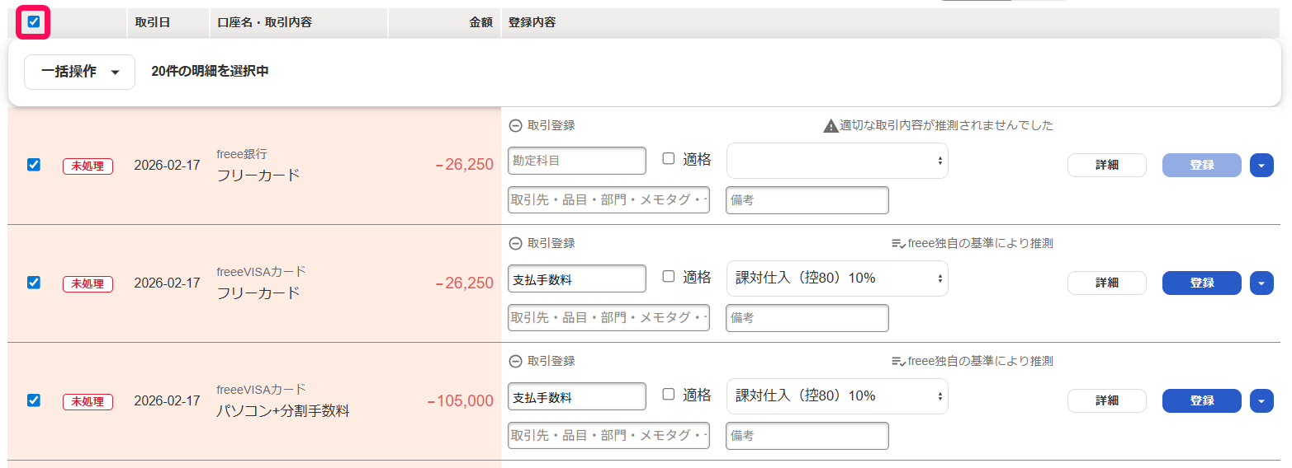
Task: Focus 取引先・品目 tag field in freeeVISAカード フリーカード row
Action: (608, 318)
